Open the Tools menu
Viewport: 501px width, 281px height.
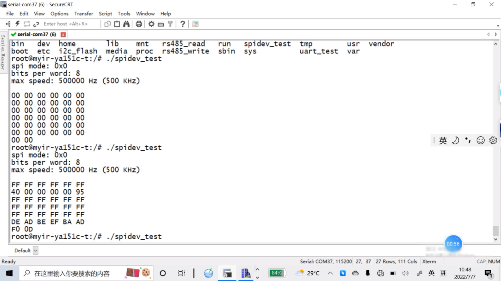click(124, 14)
